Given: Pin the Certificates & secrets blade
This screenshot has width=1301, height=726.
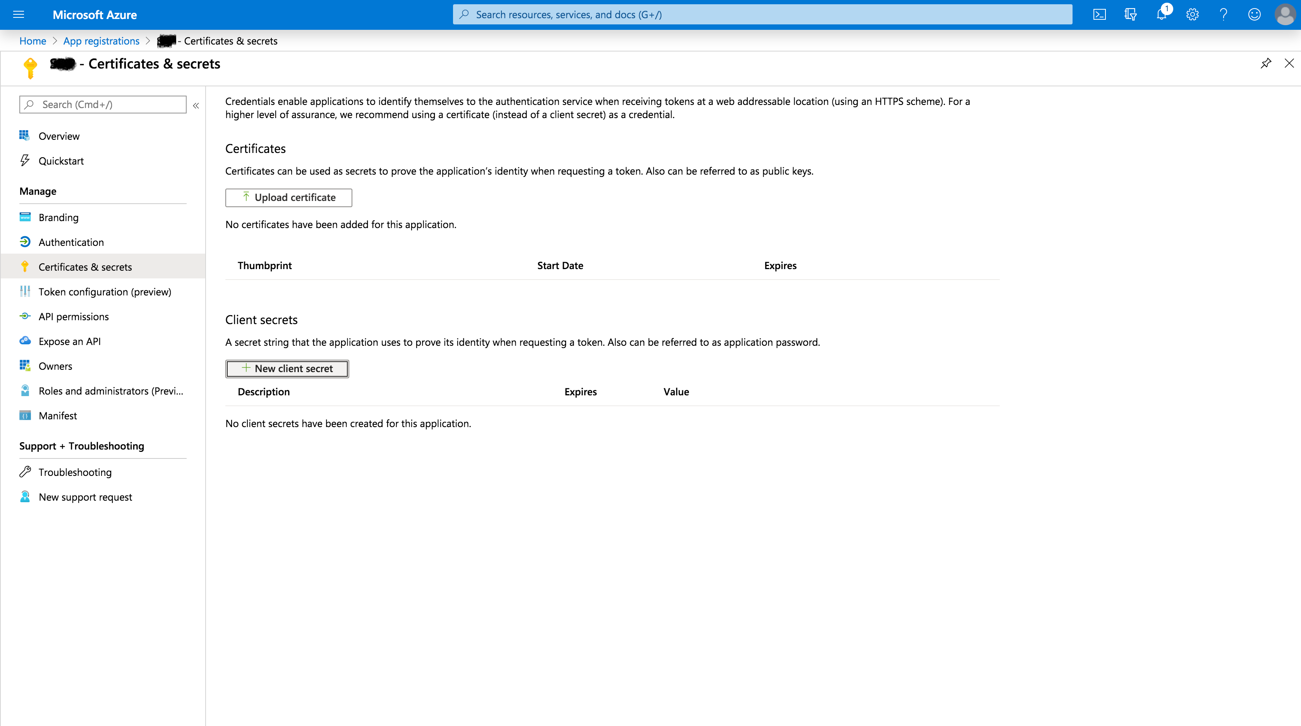Looking at the screenshot, I should (x=1266, y=63).
